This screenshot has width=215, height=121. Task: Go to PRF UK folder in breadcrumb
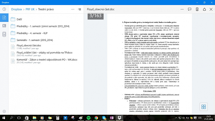(x=30, y=9)
